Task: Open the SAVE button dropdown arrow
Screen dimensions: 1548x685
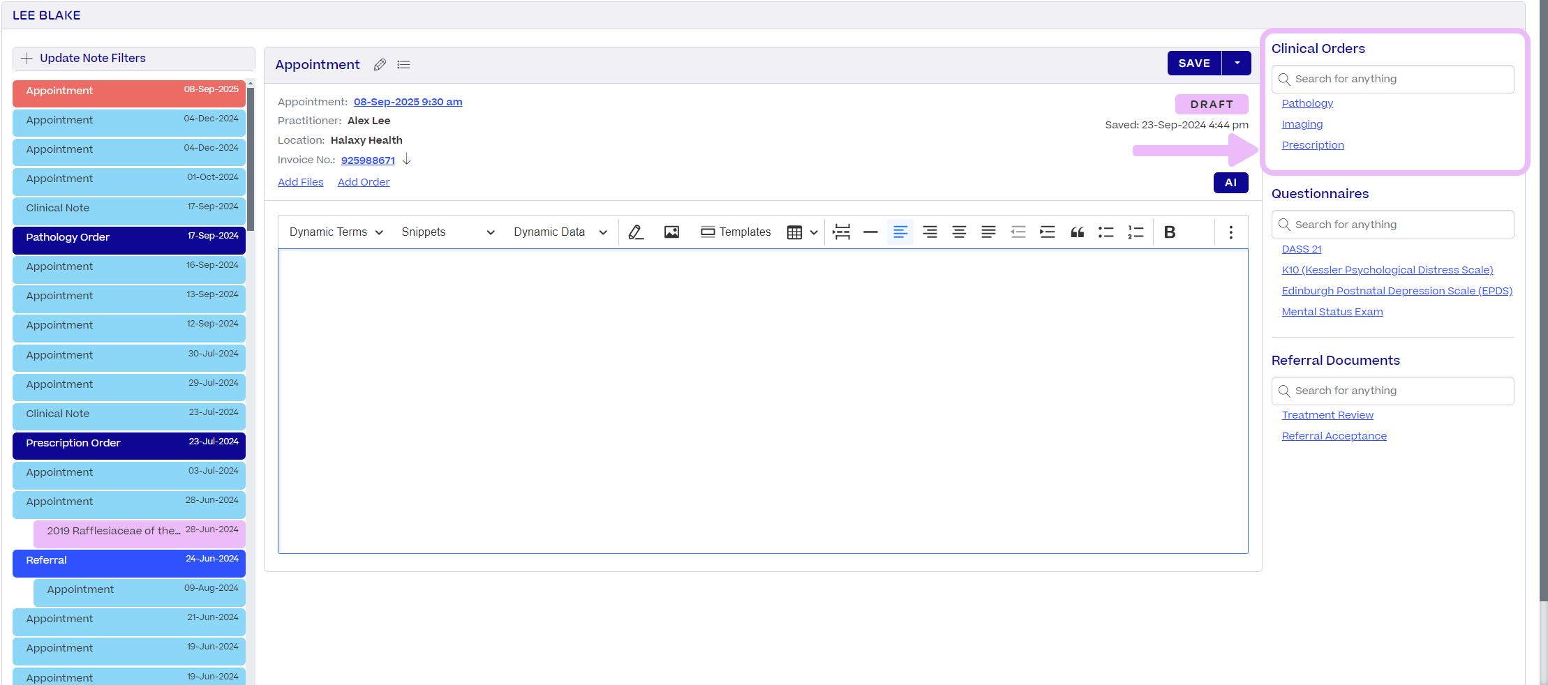Action: point(1237,63)
